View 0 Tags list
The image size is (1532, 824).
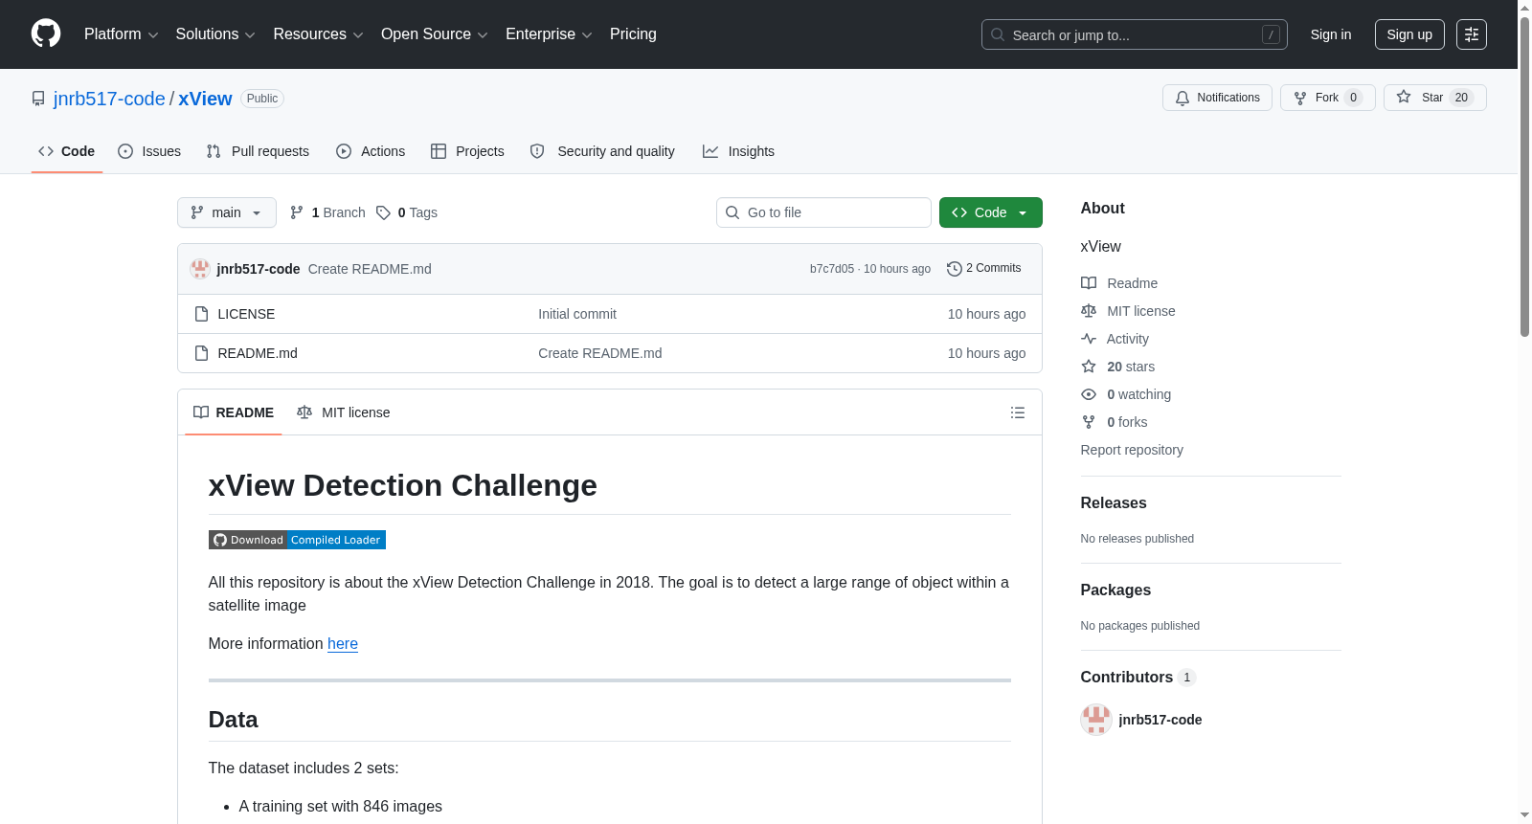click(407, 212)
